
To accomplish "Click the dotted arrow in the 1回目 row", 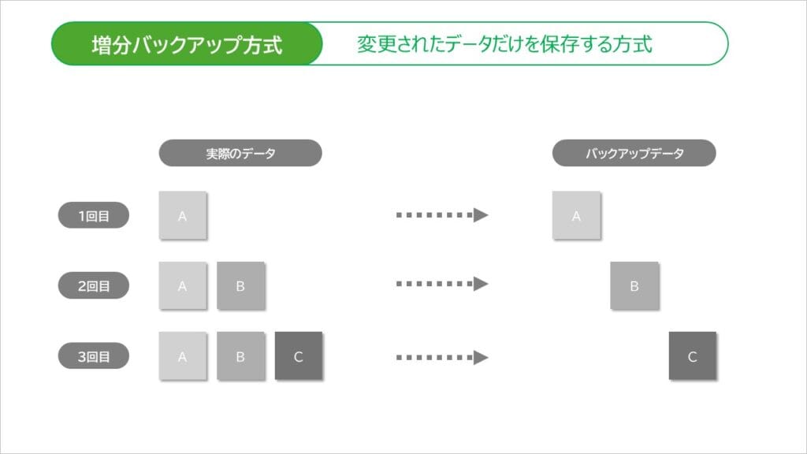I will click(x=442, y=215).
